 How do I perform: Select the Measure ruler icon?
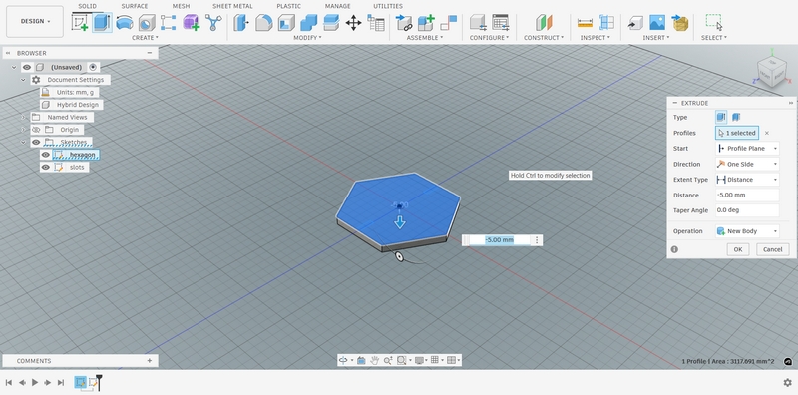[x=585, y=22]
